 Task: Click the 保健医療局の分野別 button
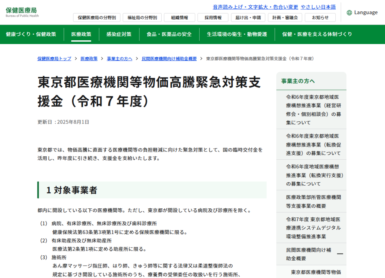(x=97, y=17)
